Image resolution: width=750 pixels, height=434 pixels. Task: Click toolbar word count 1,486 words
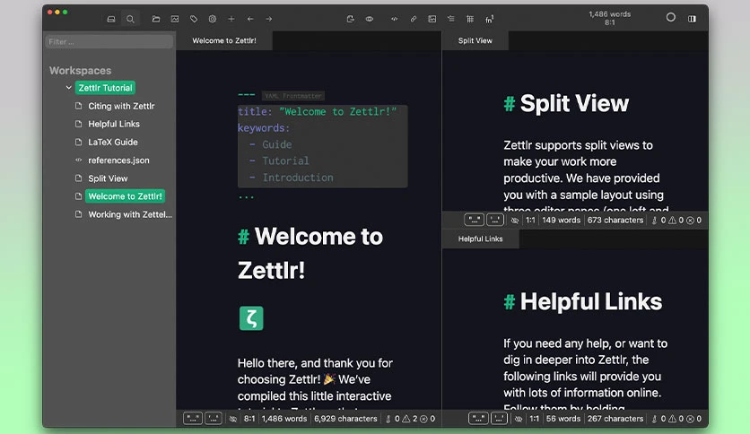point(609,14)
